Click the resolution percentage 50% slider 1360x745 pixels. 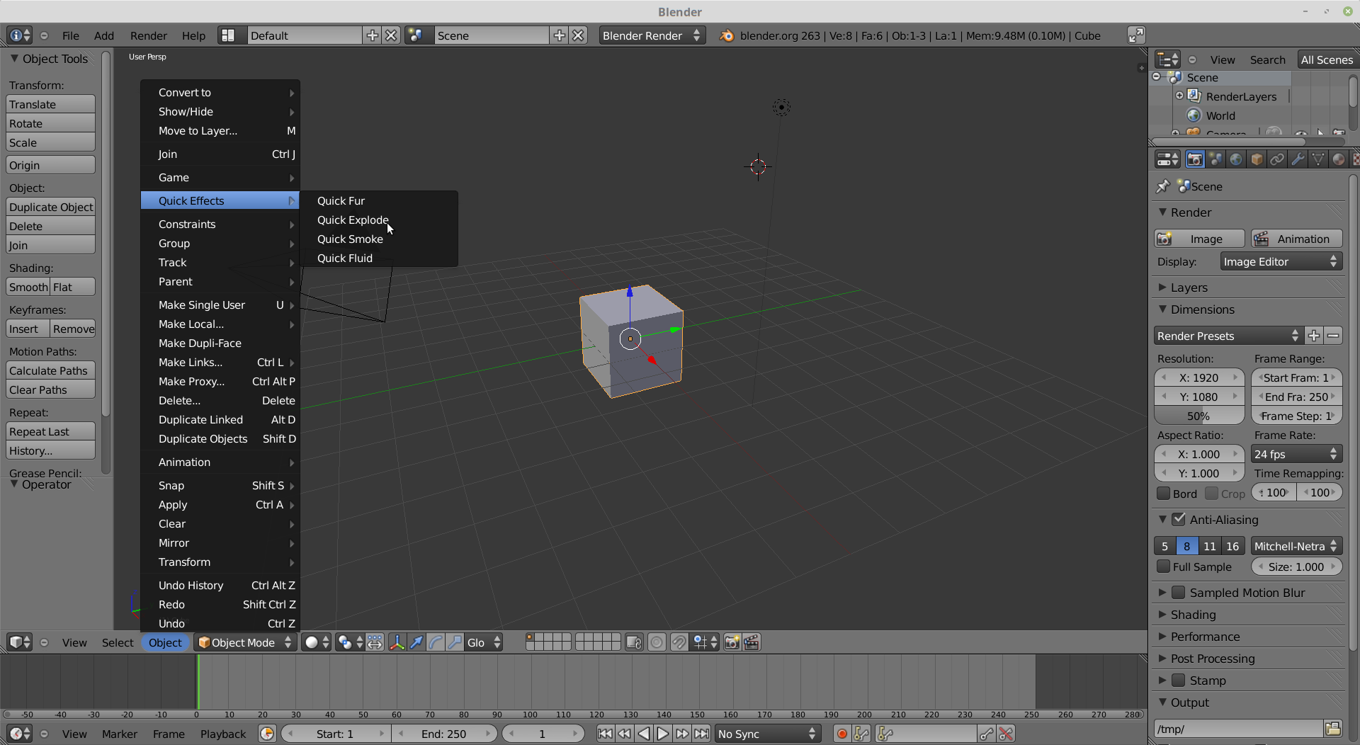(x=1198, y=416)
